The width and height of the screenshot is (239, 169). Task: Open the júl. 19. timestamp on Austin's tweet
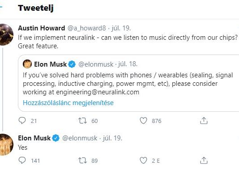coord(121,28)
